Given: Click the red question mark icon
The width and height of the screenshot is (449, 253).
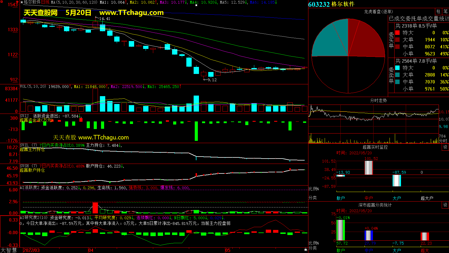Looking at the screenshot, I should tap(17, 2).
